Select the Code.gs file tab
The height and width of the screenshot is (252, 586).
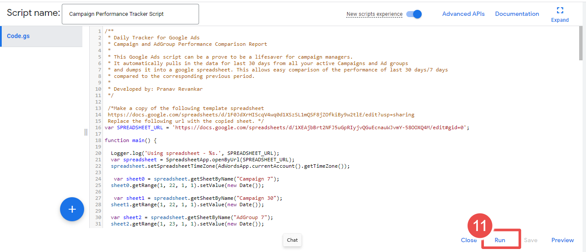[41, 36]
